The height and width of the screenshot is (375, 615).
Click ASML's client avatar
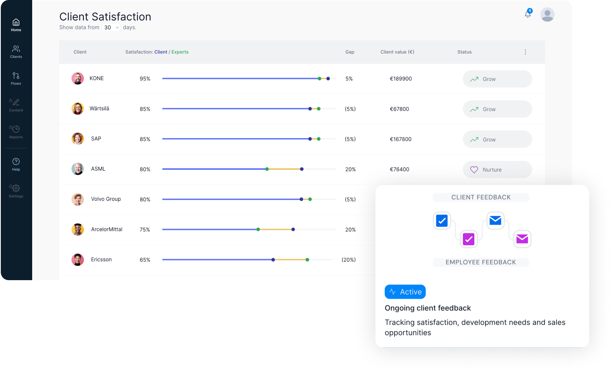(x=77, y=169)
